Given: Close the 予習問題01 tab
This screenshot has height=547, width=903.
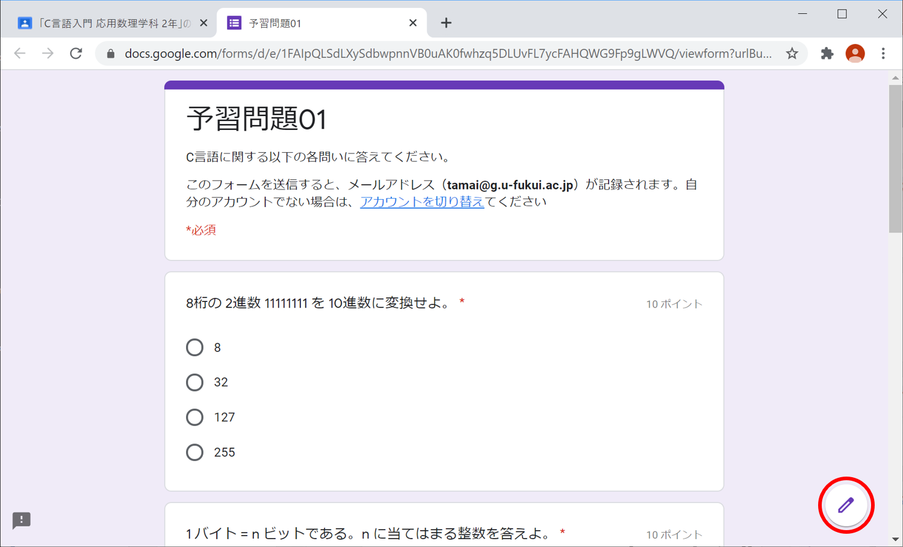Looking at the screenshot, I should (x=413, y=23).
